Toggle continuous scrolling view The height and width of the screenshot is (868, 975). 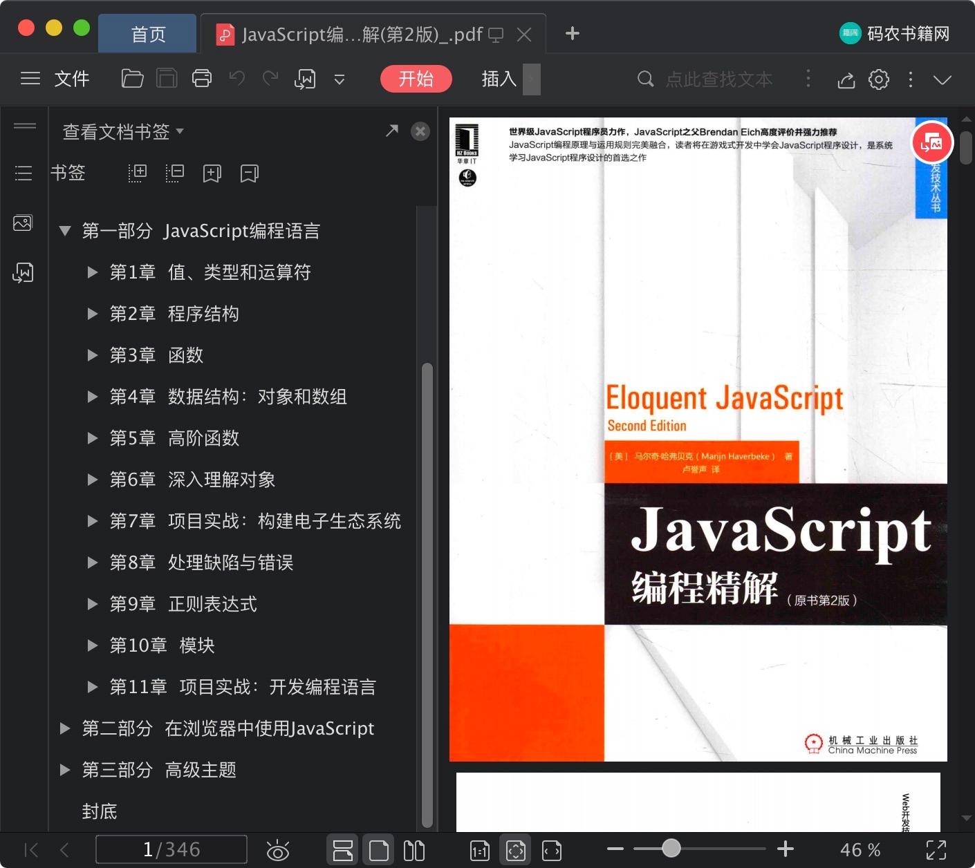[343, 850]
